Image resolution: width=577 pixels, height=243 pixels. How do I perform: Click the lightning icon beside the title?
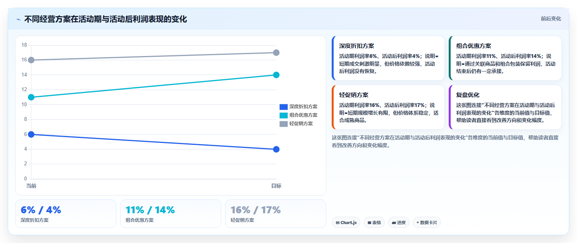click(x=18, y=19)
